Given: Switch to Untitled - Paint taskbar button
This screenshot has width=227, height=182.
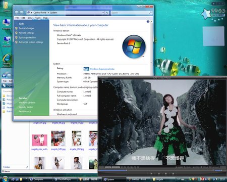Looking at the screenshot, I should coord(139,179).
